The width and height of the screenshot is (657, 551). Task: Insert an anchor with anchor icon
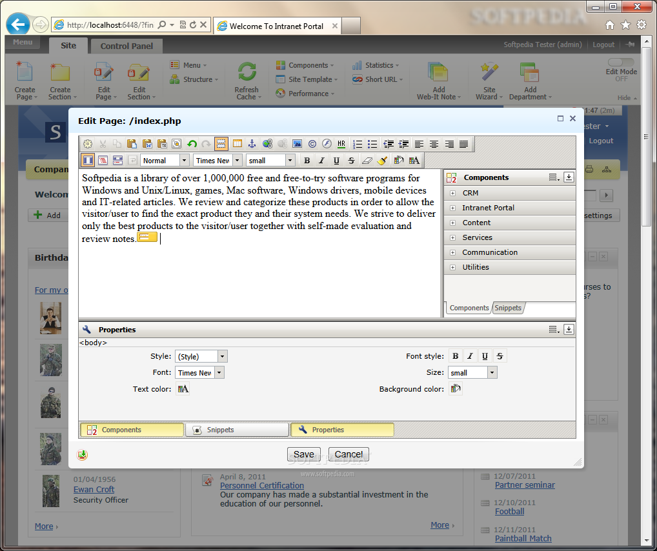click(252, 144)
